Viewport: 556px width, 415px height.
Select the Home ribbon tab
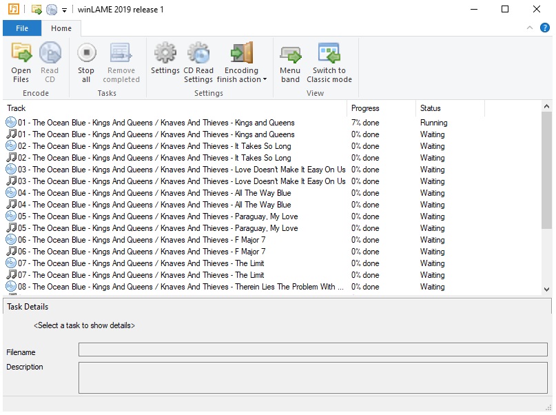click(61, 28)
